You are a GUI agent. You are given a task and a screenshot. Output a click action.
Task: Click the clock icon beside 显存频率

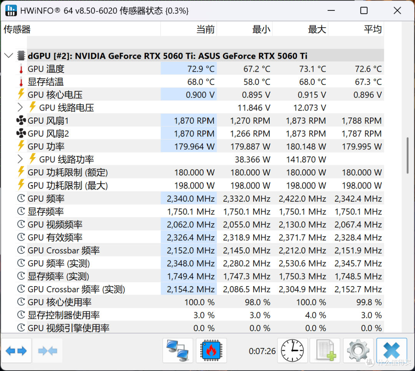(21, 212)
